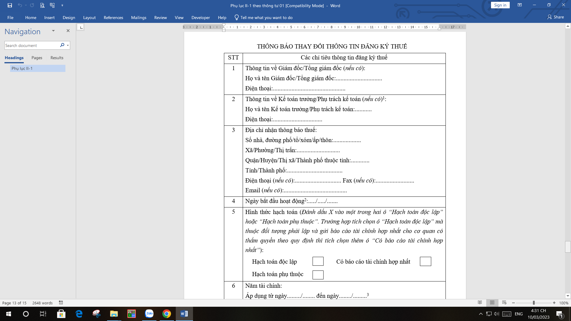The width and height of the screenshot is (571, 321).
Task: Click the Sign in button
Action: point(500,5)
